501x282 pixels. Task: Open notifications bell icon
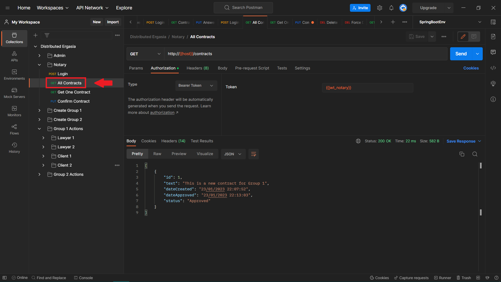pos(391,8)
